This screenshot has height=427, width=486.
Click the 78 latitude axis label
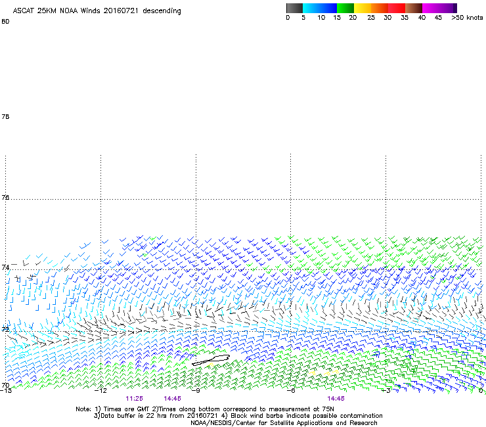click(5, 116)
